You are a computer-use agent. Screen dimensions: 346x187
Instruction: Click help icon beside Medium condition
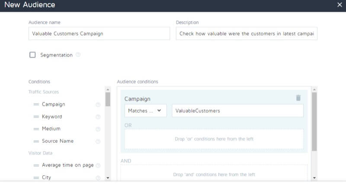coord(98,129)
